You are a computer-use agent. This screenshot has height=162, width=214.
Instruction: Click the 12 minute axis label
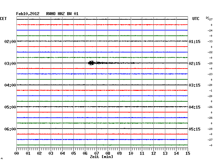pos(153,153)
